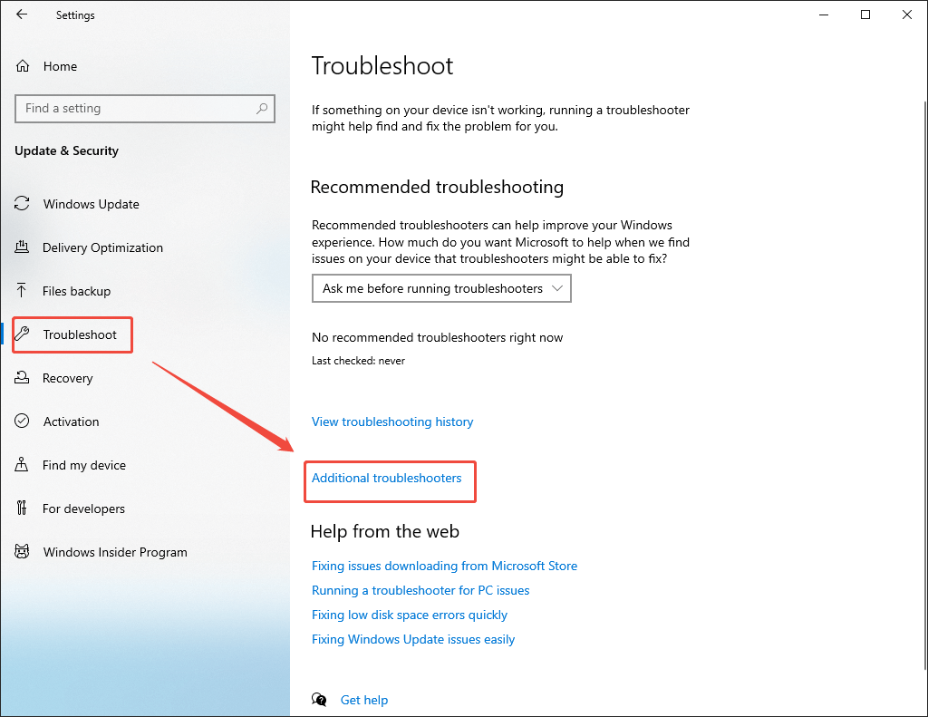Select the Troubleshoot wrench icon
The image size is (928, 717).
(x=21, y=334)
